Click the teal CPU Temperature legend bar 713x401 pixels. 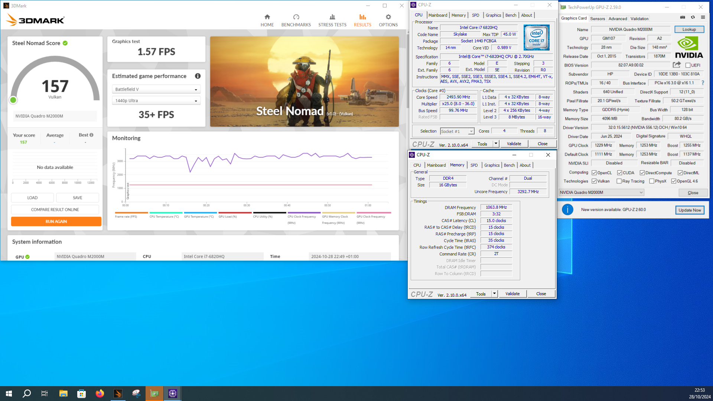point(166,213)
